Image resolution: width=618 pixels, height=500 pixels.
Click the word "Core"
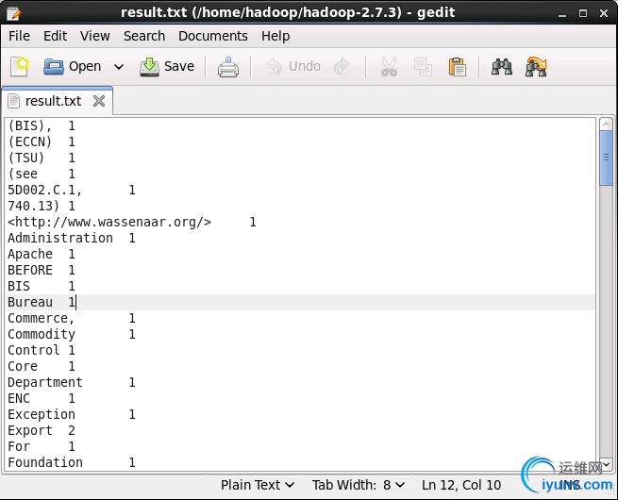[x=23, y=366]
